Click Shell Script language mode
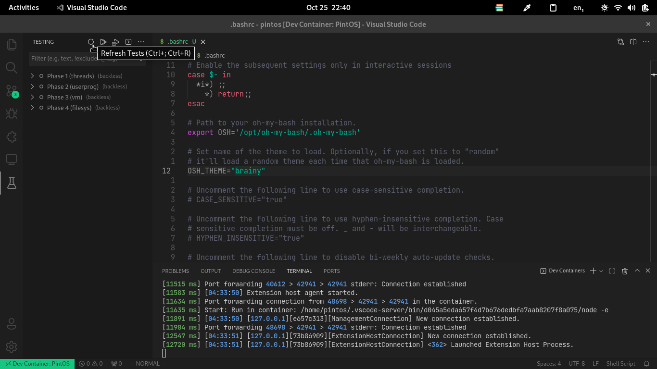Image resolution: width=657 pixels, height=369 pixels. click(620, 364)
